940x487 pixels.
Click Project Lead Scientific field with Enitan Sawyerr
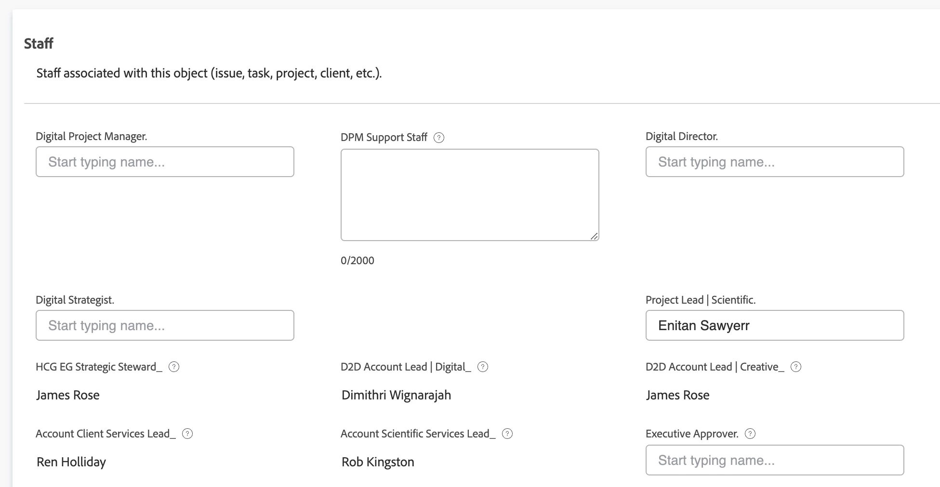click(x=774, y=325)
